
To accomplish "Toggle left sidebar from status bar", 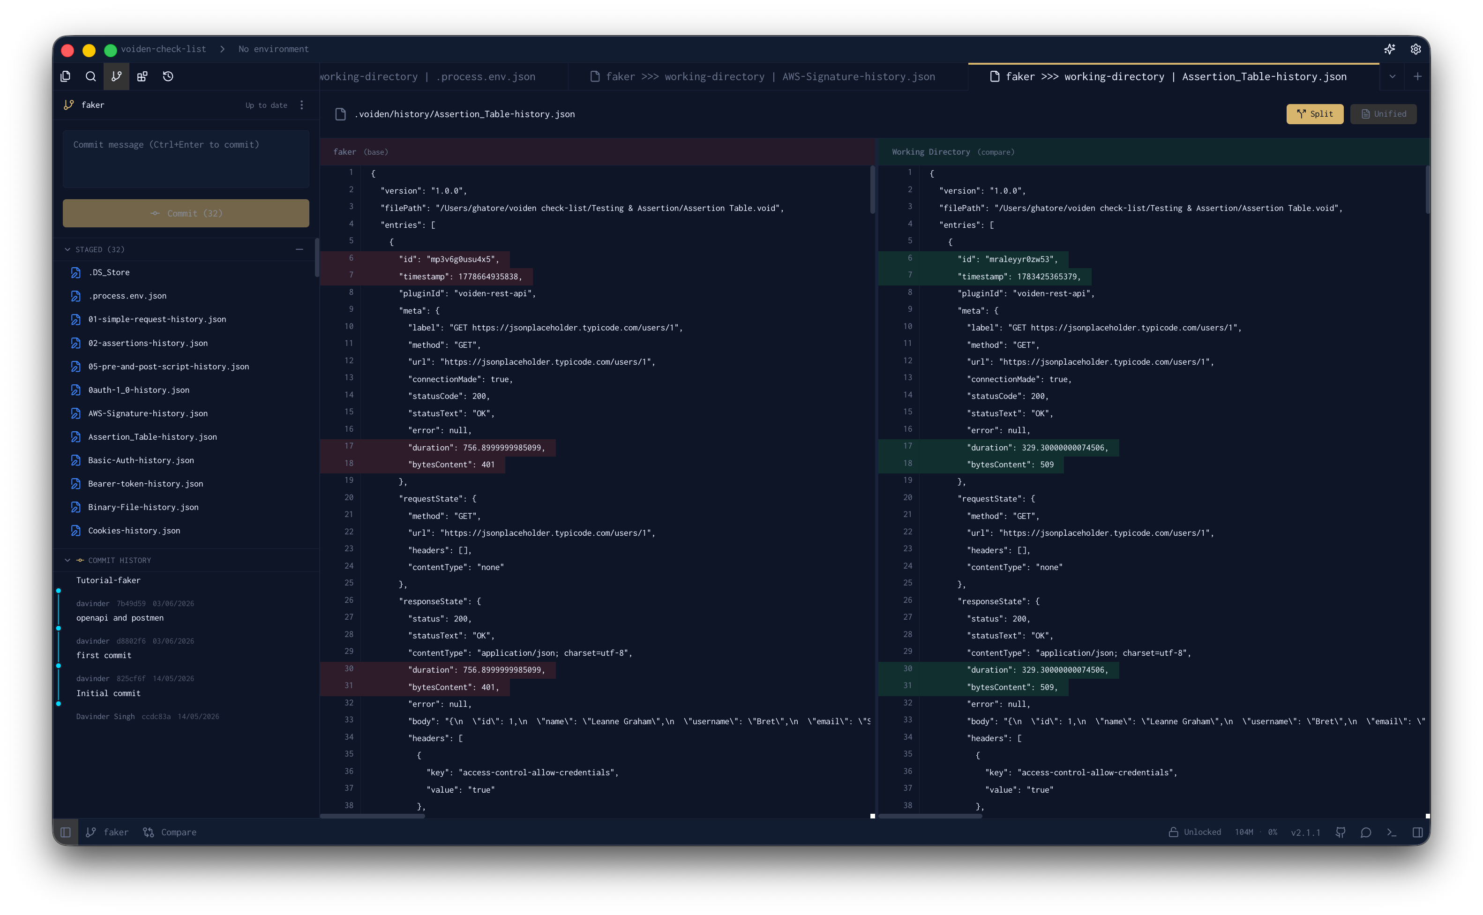I will click(x=65, y=832).
